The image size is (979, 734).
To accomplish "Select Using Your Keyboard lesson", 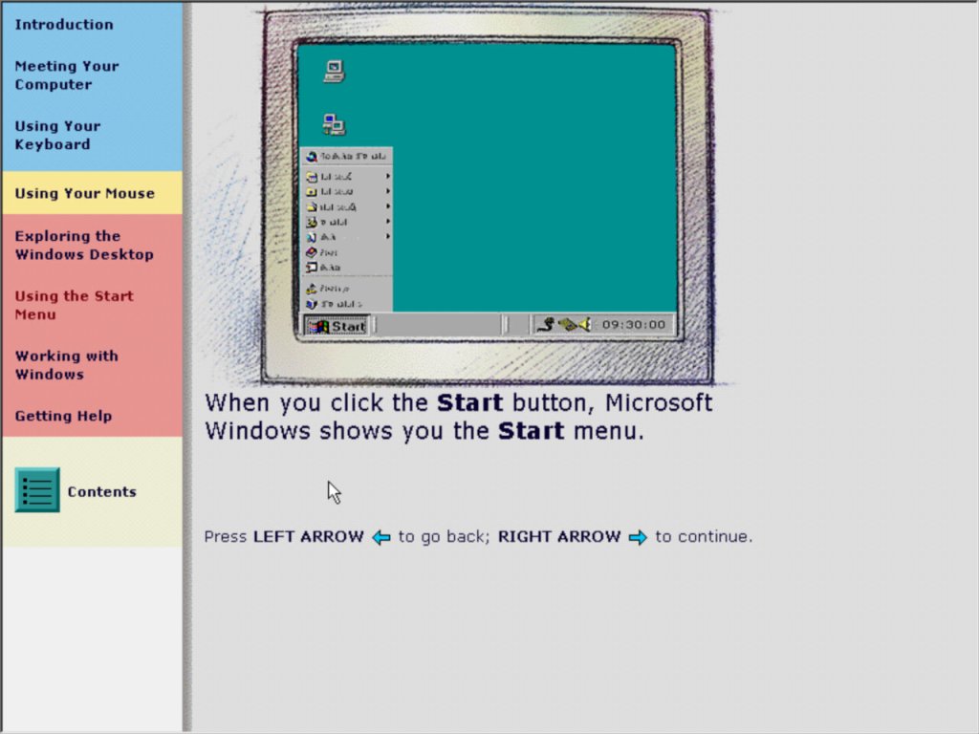I will [57, 135].
